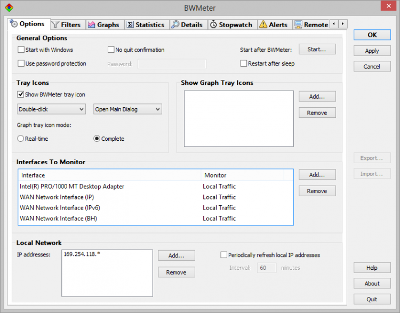Open the Open Main Dialog dropdown
Viewport: 400px width, 313px height.
127,109
